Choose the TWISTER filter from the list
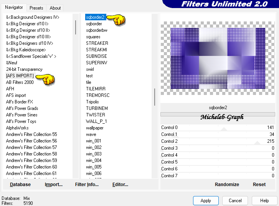Screen dimensions: 279x206 click(x=96, y=115)
